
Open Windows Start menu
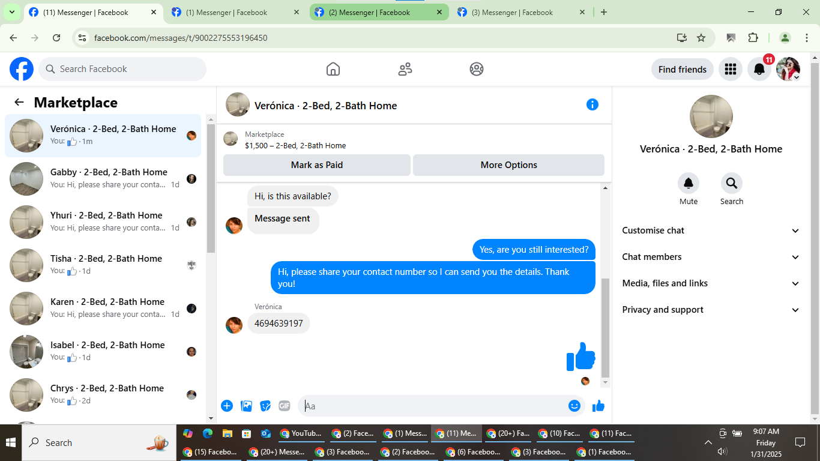11,442
